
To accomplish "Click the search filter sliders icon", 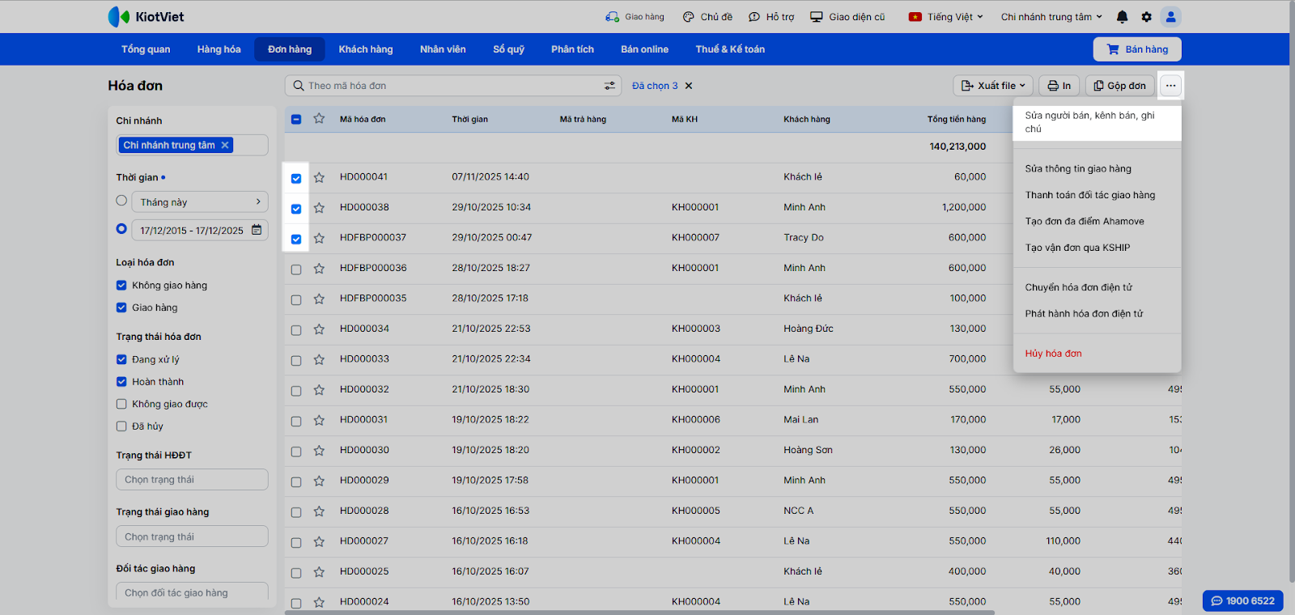I will click(x=609, y=86).
